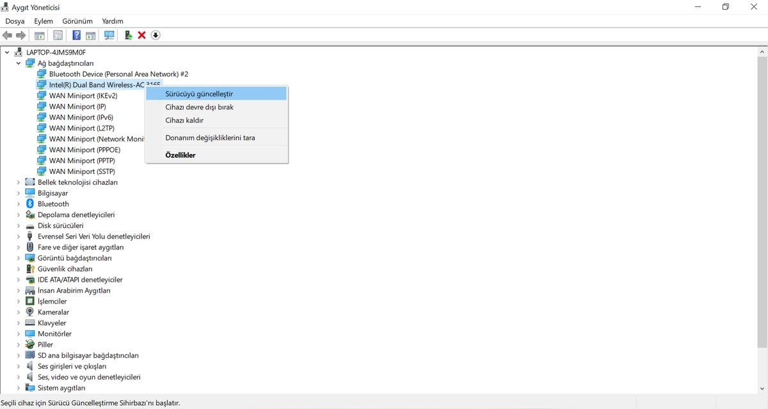Click the circled down-arrow toolbar icon
768x409 pixels.
(x=156, y=35)
